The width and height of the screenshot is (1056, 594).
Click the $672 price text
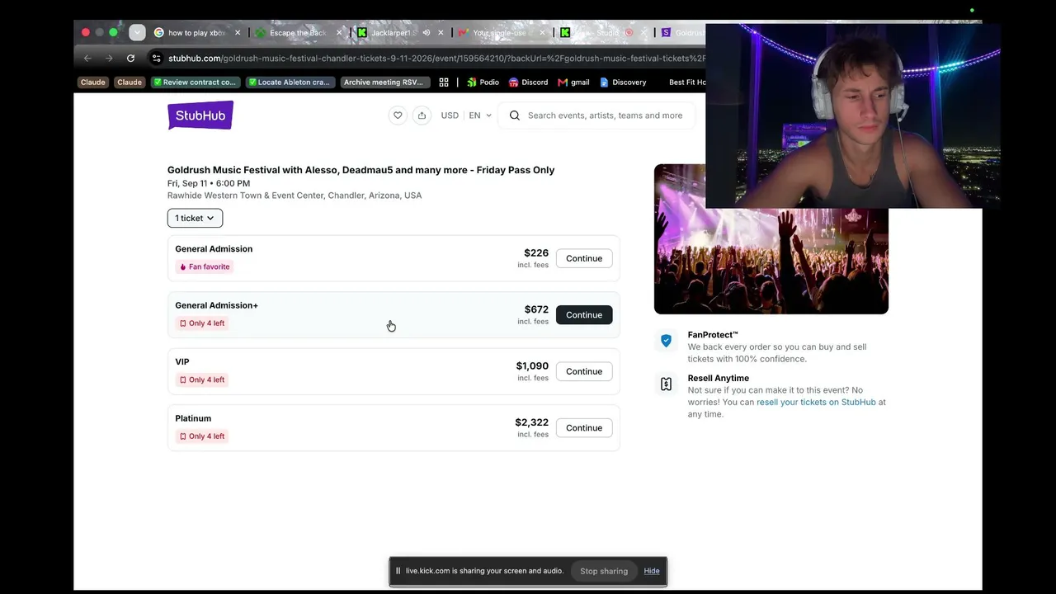click(x=536, y=309)
